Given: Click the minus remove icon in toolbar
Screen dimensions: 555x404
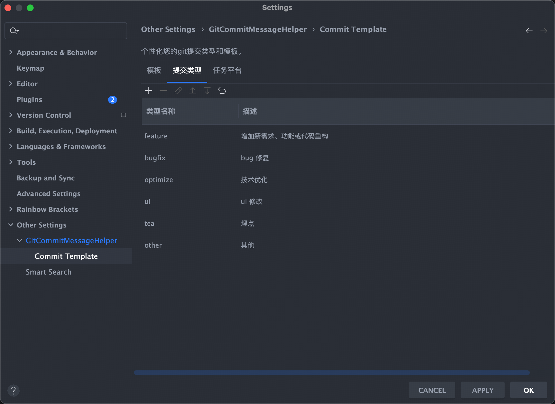Looking at the screenshot, I should pos(163,90).
